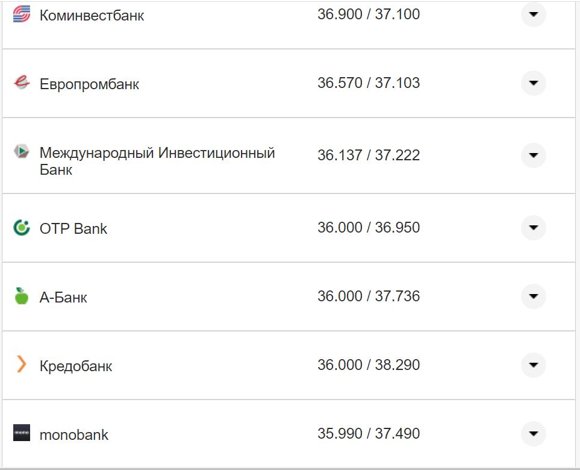580x470 pixels.
Task: Expand details for Международный Инвестиционный Банк
Action: point(532,155)
